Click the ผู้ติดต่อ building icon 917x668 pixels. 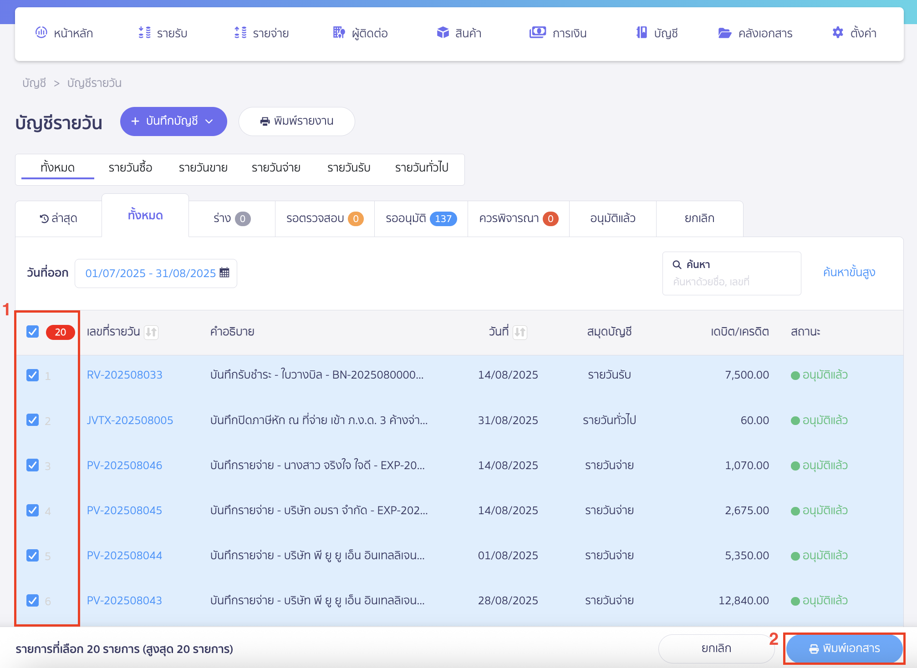pos(339,33)
